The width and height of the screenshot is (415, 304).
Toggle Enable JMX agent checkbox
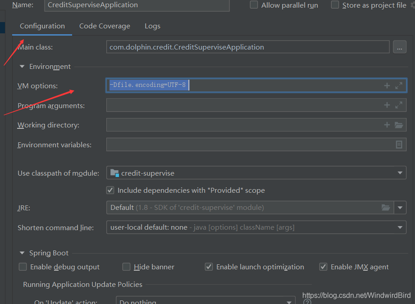click(323, 267)
